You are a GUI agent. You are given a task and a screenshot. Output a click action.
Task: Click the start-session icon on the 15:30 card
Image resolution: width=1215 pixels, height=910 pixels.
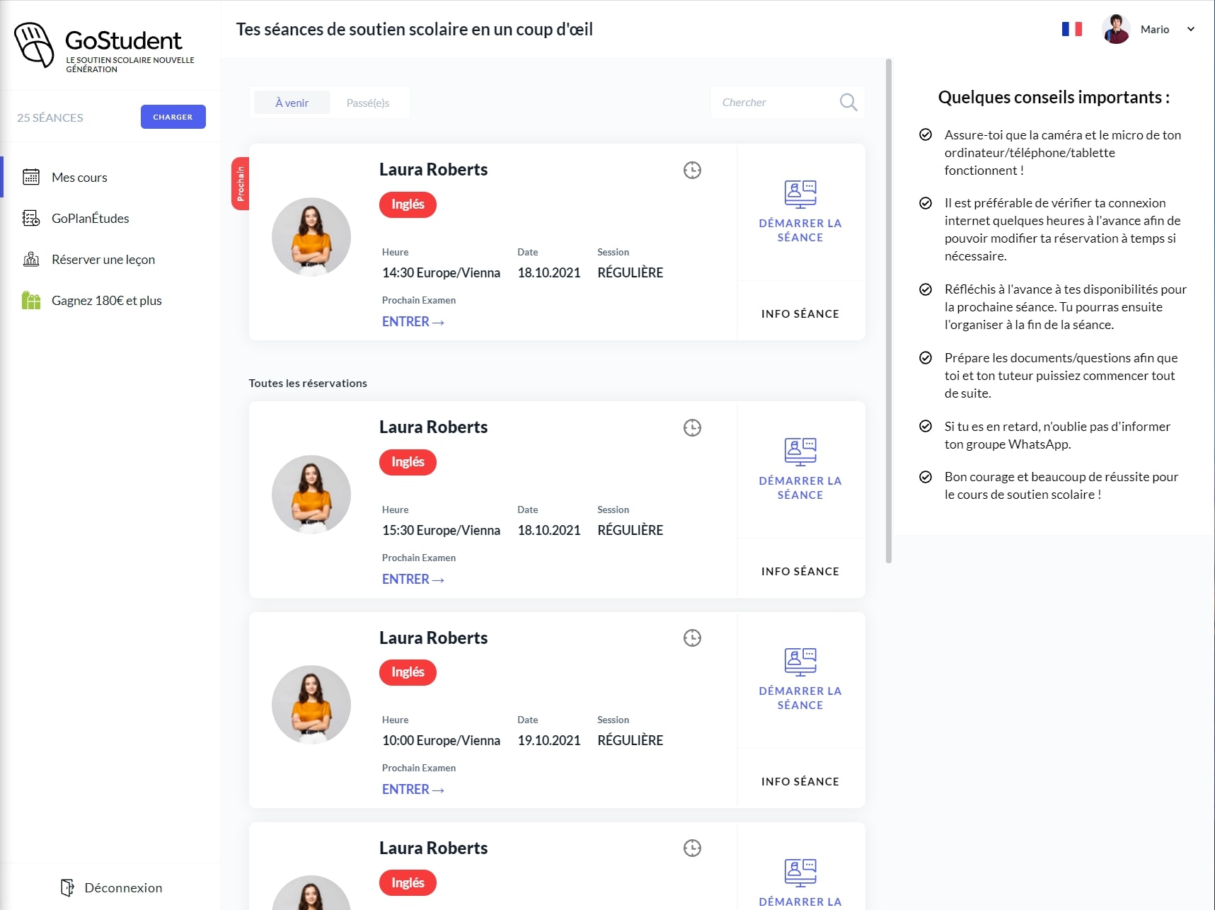[800, 451]
